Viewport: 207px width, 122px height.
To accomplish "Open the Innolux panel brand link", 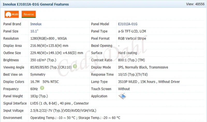I will click(36, 24).
